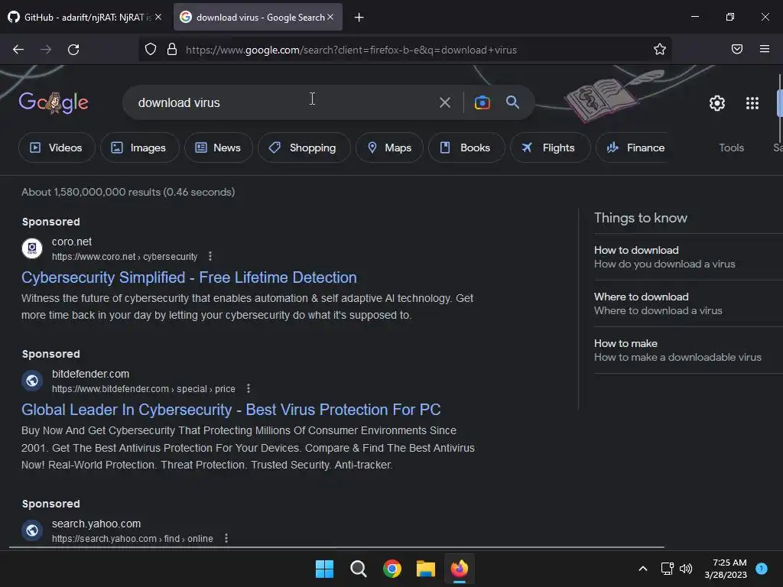Launch Chrome from the taskbar
The image size is (783, 587).
[392, 569]
